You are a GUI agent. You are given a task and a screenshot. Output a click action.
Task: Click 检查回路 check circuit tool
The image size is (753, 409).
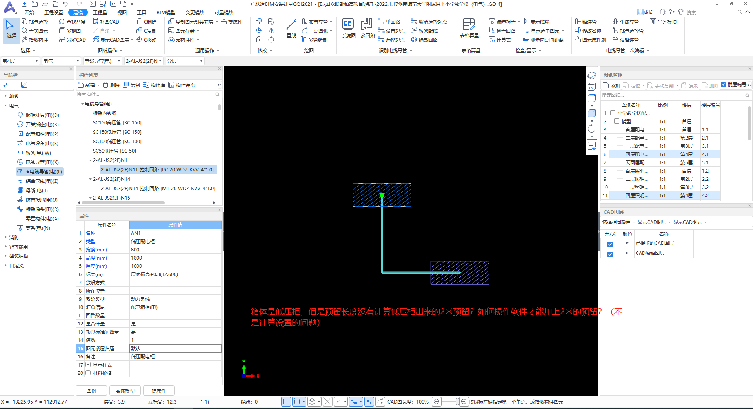coord(502,31)
